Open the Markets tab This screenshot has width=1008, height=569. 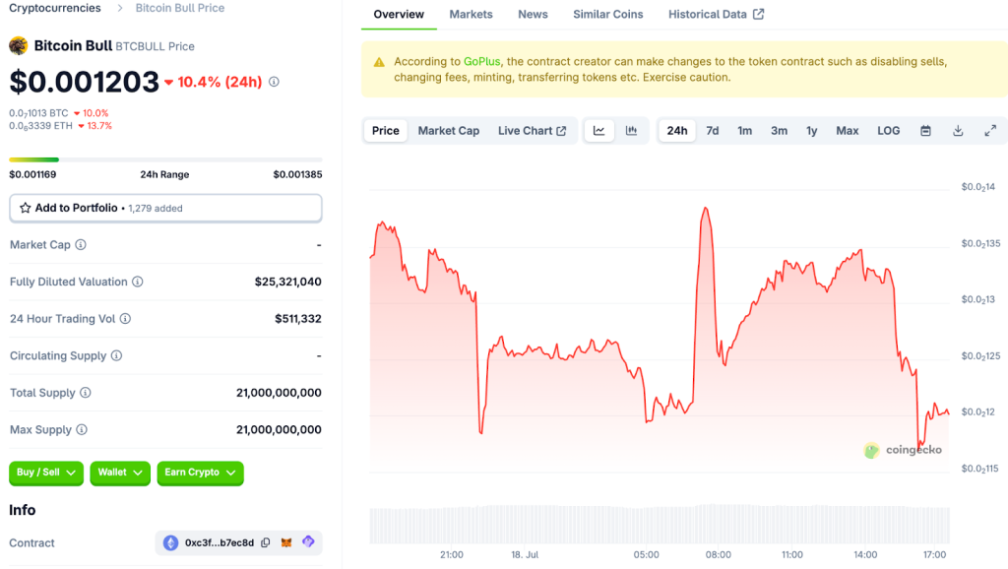[471, 14]
